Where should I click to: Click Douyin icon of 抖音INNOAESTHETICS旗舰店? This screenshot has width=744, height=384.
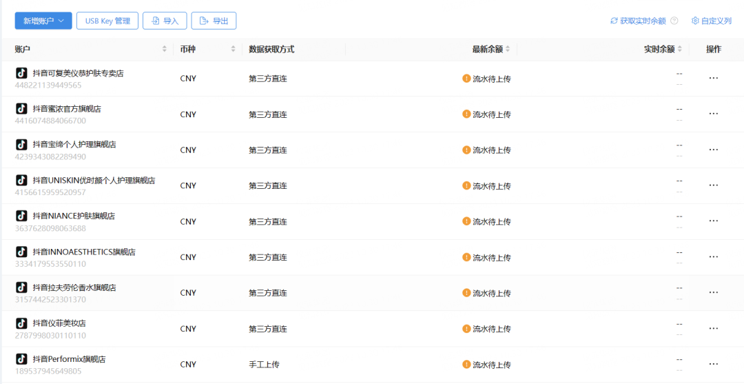[x=21, y=252]
